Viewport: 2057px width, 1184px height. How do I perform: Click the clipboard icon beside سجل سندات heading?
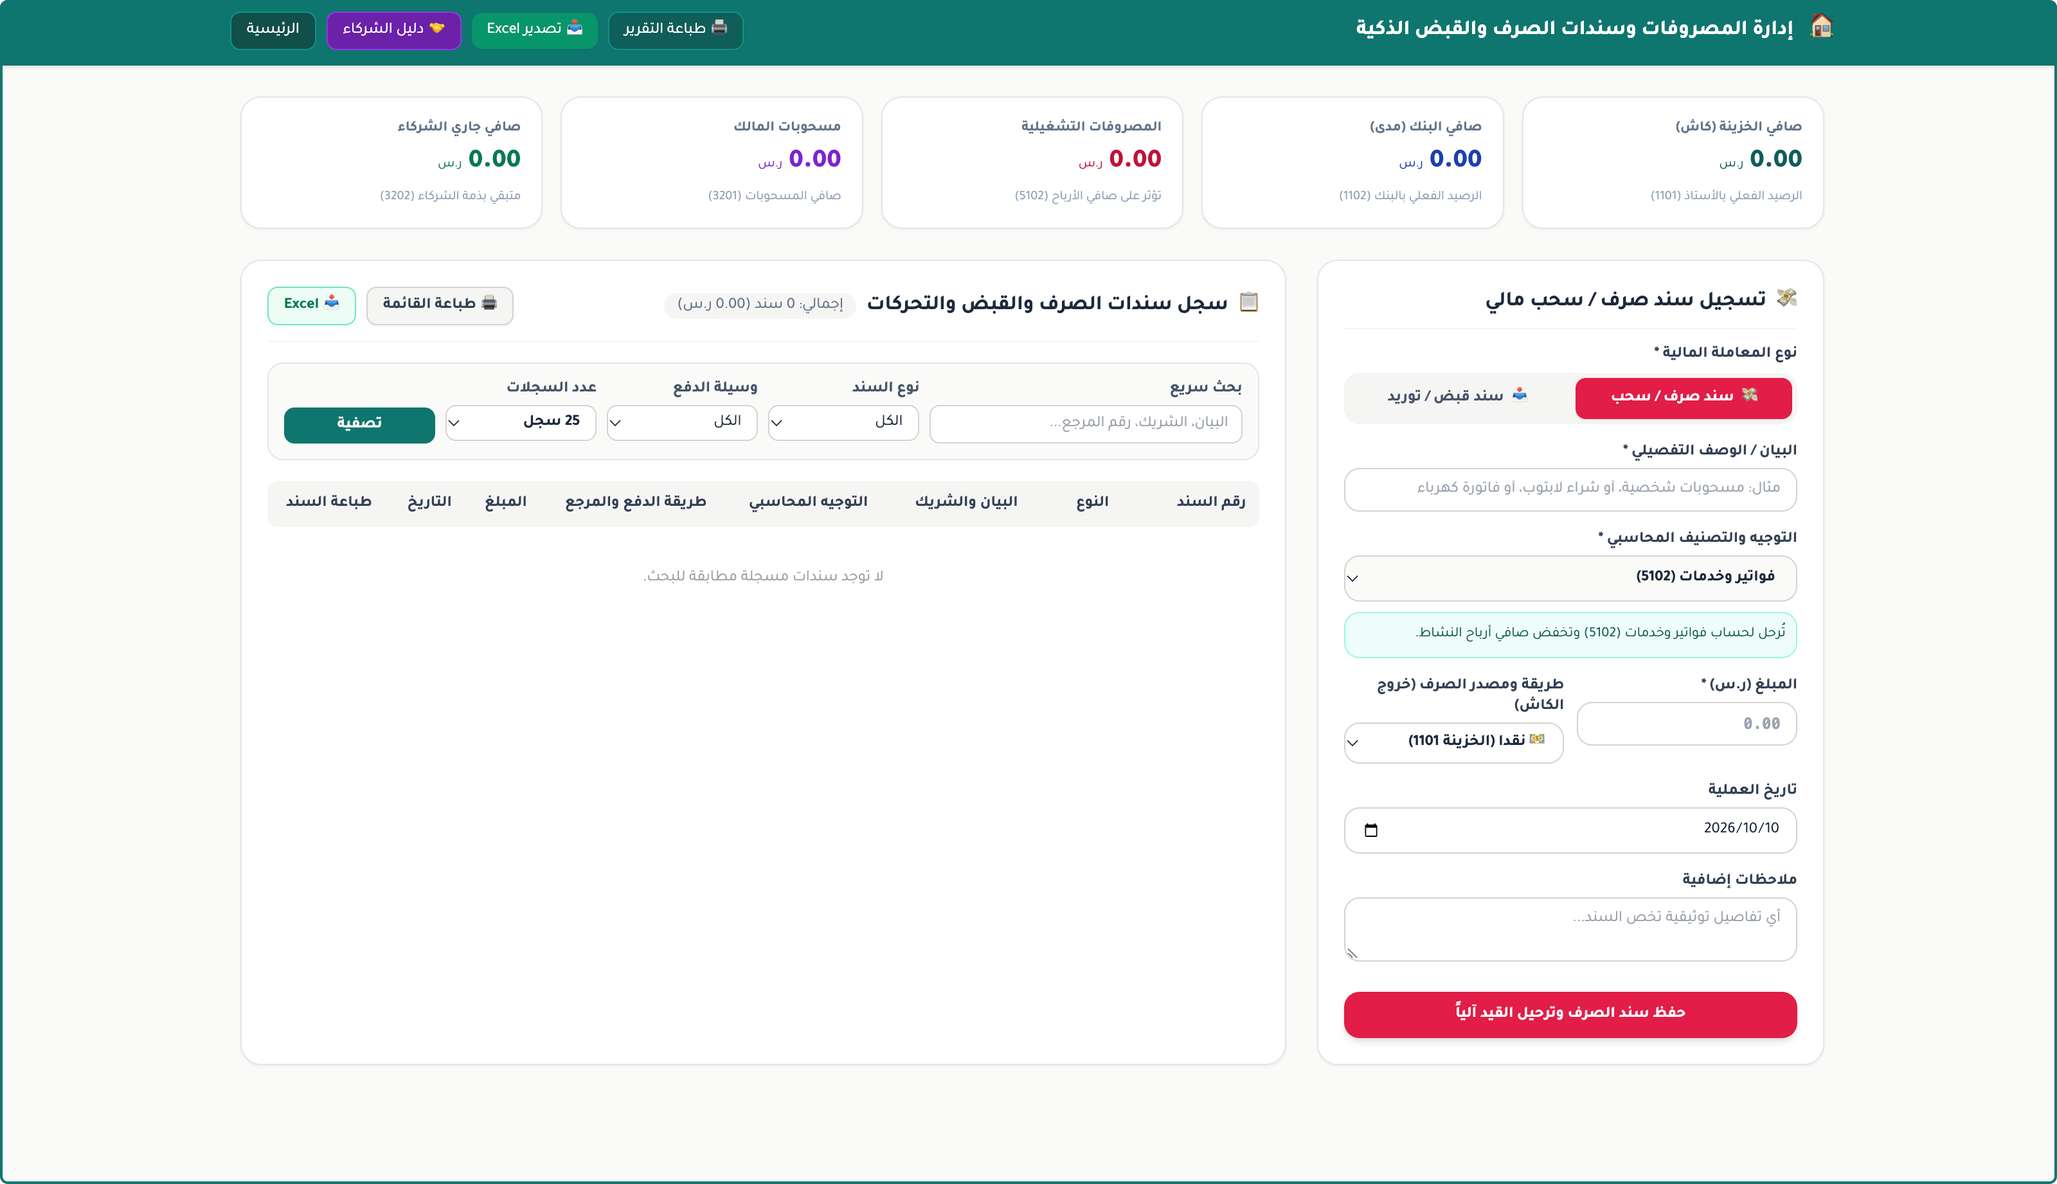click(1249, 301)
